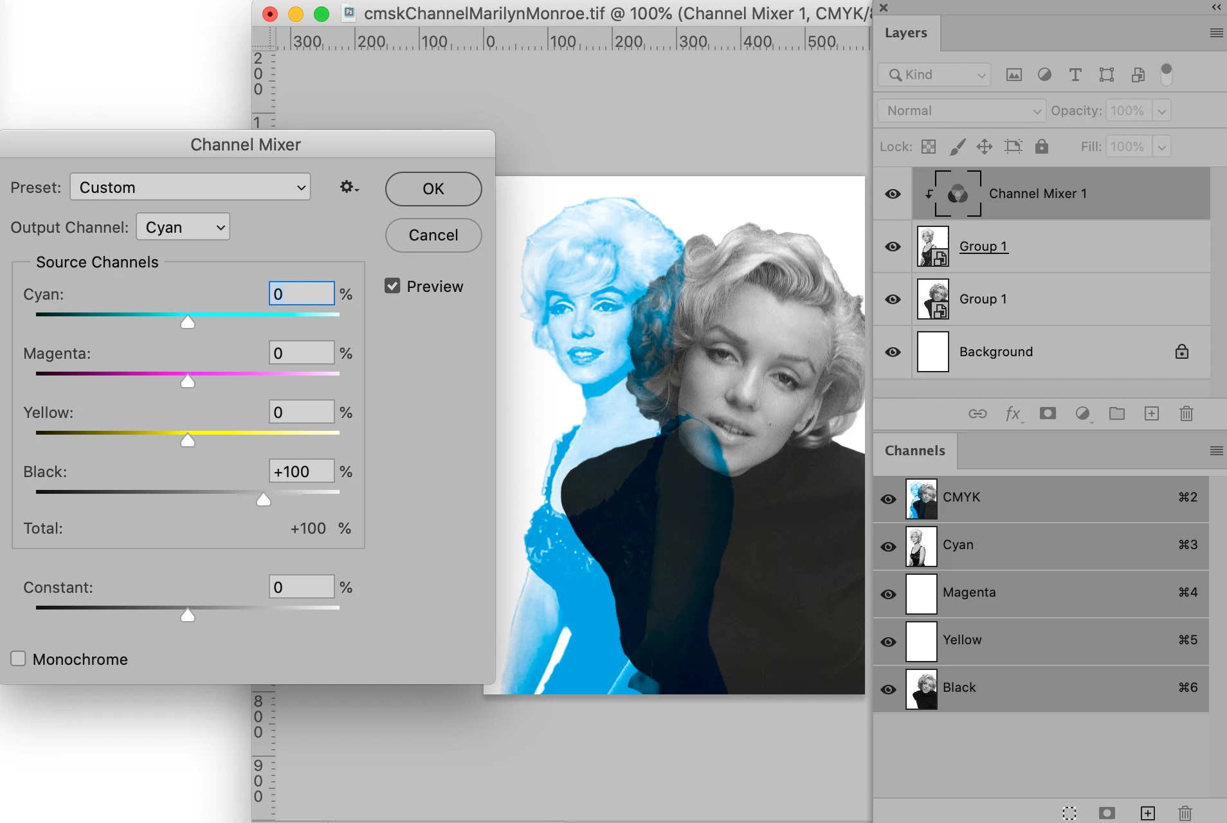Image resolution: width=1227 pixels, height=823 pixels.
Task: Click the pixel layer filter icon
Action: click(x=1013, y=75)
